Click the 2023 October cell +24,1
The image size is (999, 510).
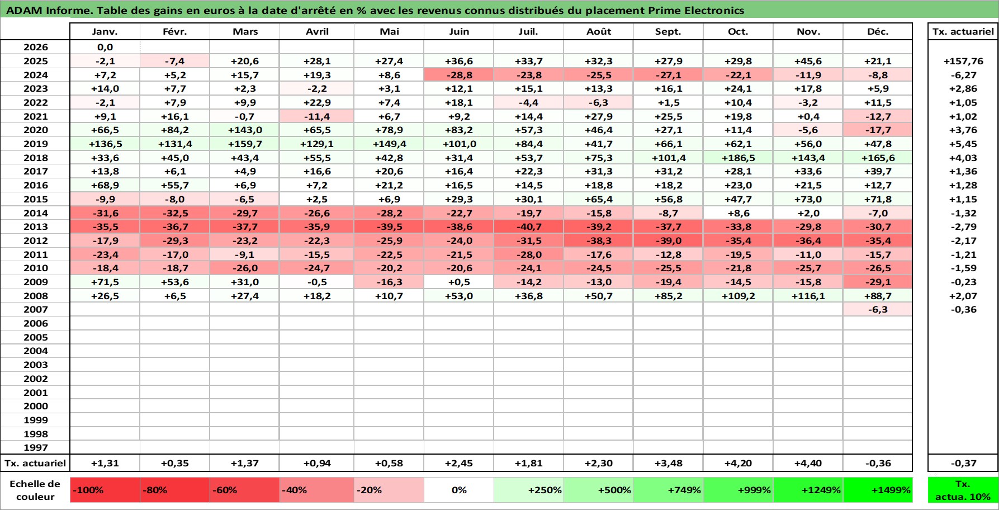[738, 88]
